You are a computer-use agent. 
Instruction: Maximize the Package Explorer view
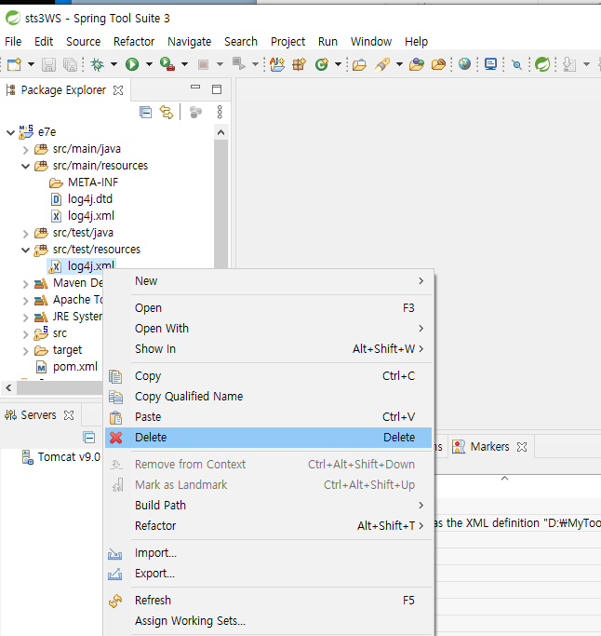click(x=217, y=89)
